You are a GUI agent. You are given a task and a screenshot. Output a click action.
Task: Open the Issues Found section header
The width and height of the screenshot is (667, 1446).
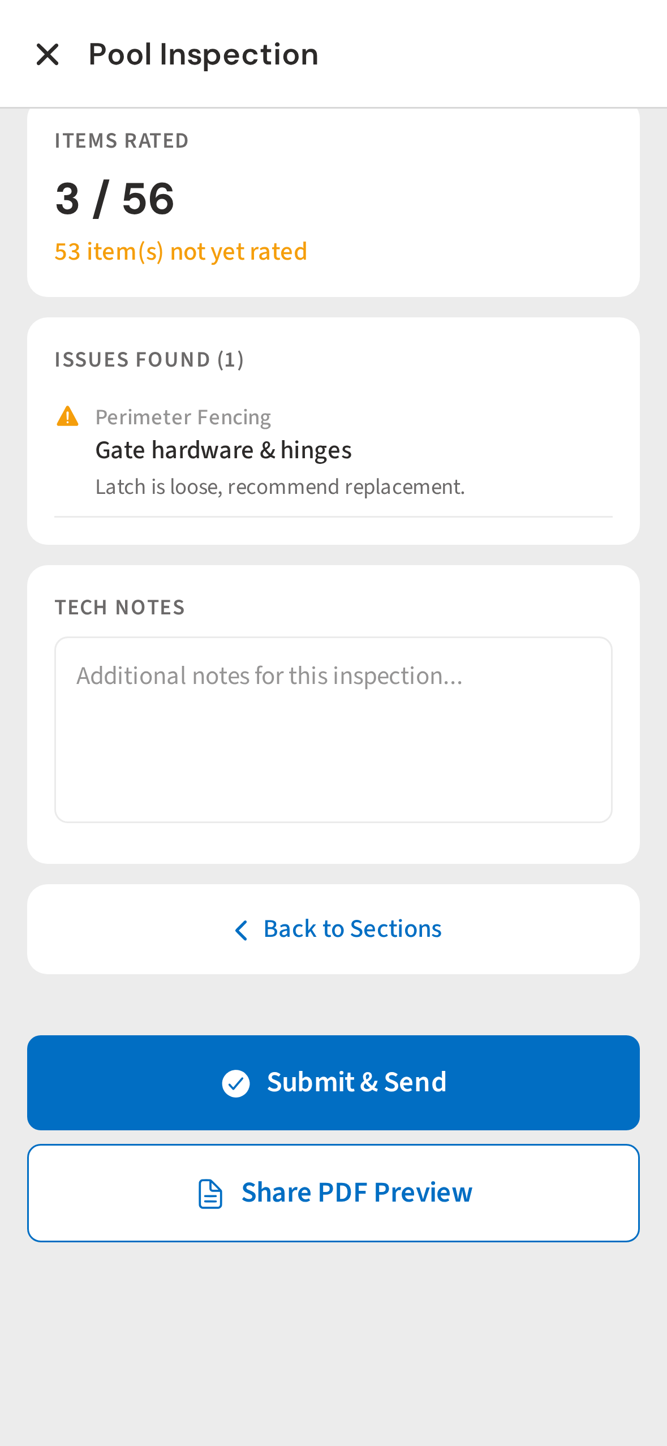149,359
